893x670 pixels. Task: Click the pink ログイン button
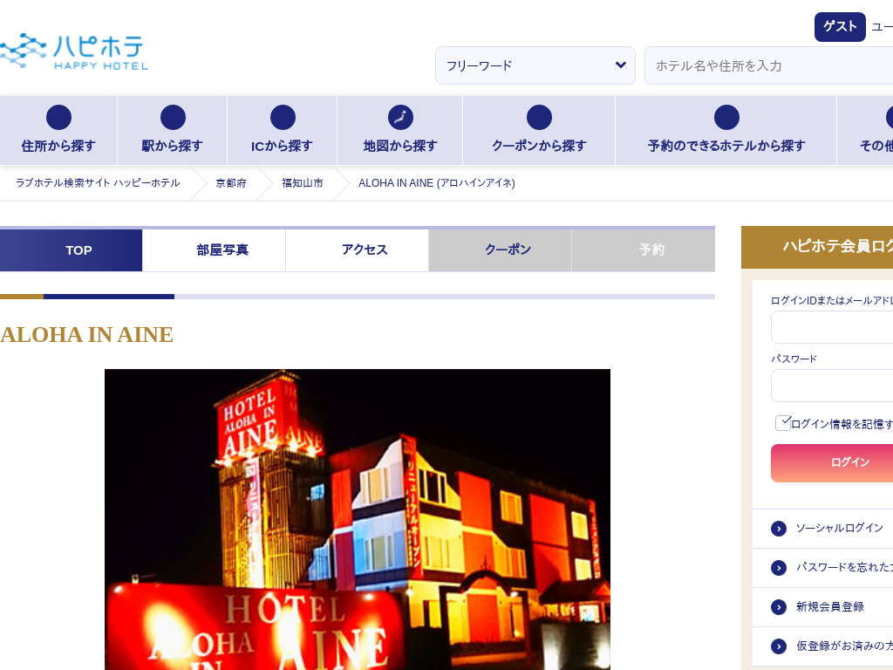pyautogui.click(x=832, y=463)
